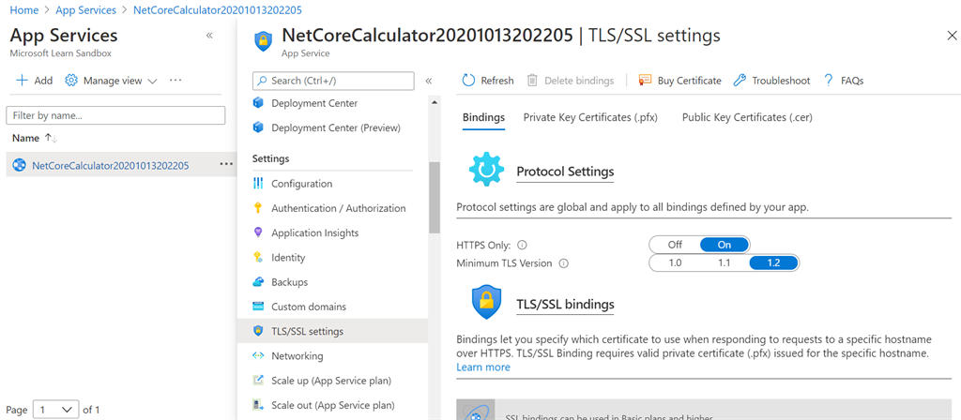Click the Minimum TLS Version info icon
Viewport: 961px width, 420px height.
tap(564, 263)
